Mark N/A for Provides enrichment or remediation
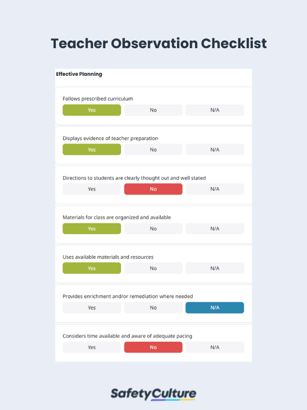Image resolution: width=307 pixels, height=410 pixels. (x=214, y=307)
